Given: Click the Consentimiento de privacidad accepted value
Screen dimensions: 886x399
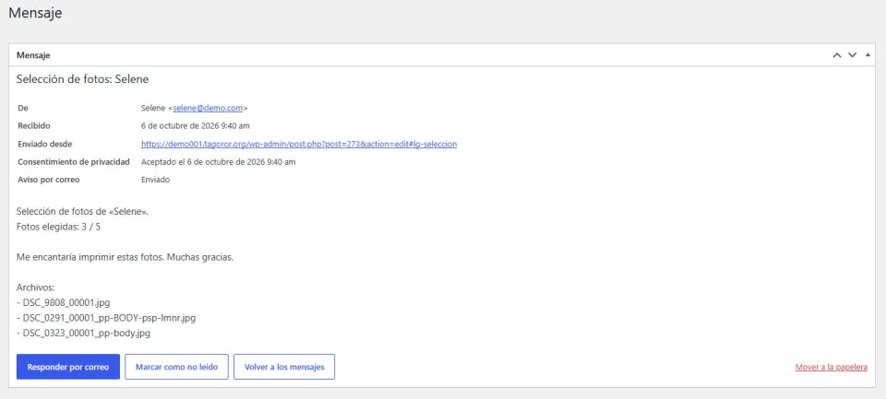Looking at the screenshot, I should [219, 162].
